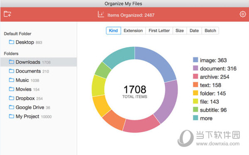Select the Desktop row label

point(25,42)
